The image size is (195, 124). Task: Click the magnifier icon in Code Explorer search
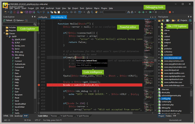click(x=35, y=24)
